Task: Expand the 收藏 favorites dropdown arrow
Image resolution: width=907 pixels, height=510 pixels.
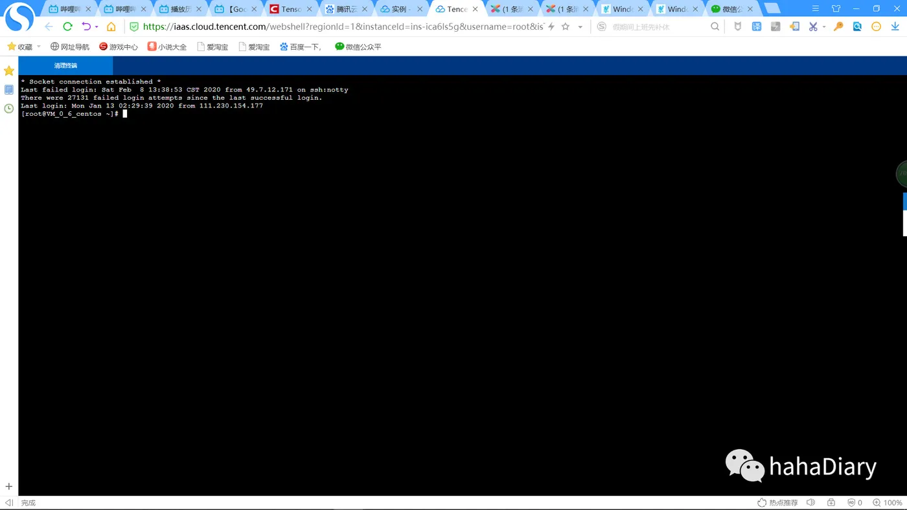Action: pos(39,47)
